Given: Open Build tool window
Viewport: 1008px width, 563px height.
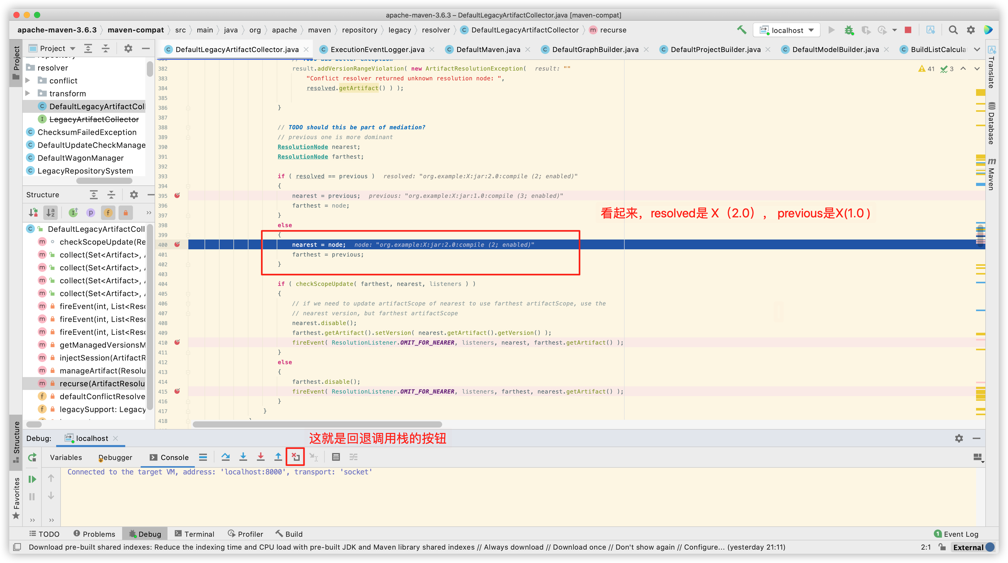Looking at the screenshot, I should pyautogui.click(x=289, y=534).
